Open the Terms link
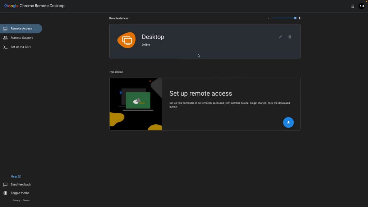 pos(26,201)
